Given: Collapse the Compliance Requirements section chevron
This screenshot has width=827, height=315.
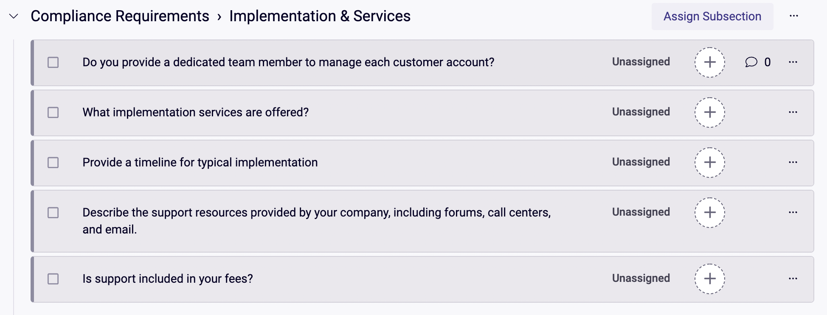Looking at the screenshot, I should [x=14, y=16].
